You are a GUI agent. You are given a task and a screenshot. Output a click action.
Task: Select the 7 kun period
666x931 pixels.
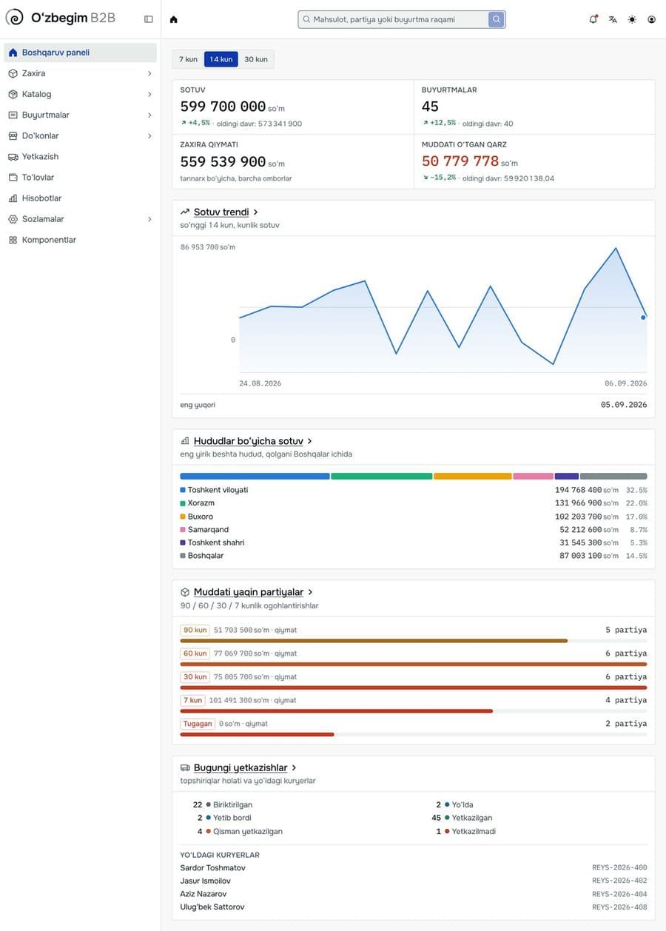tap(188, 59)
